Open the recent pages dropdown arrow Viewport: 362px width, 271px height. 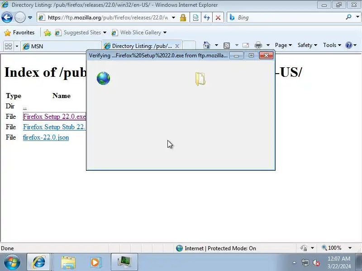[x=30, y=18]
